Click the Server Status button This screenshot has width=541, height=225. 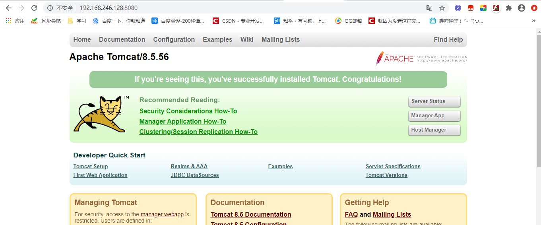pos(434,101)
